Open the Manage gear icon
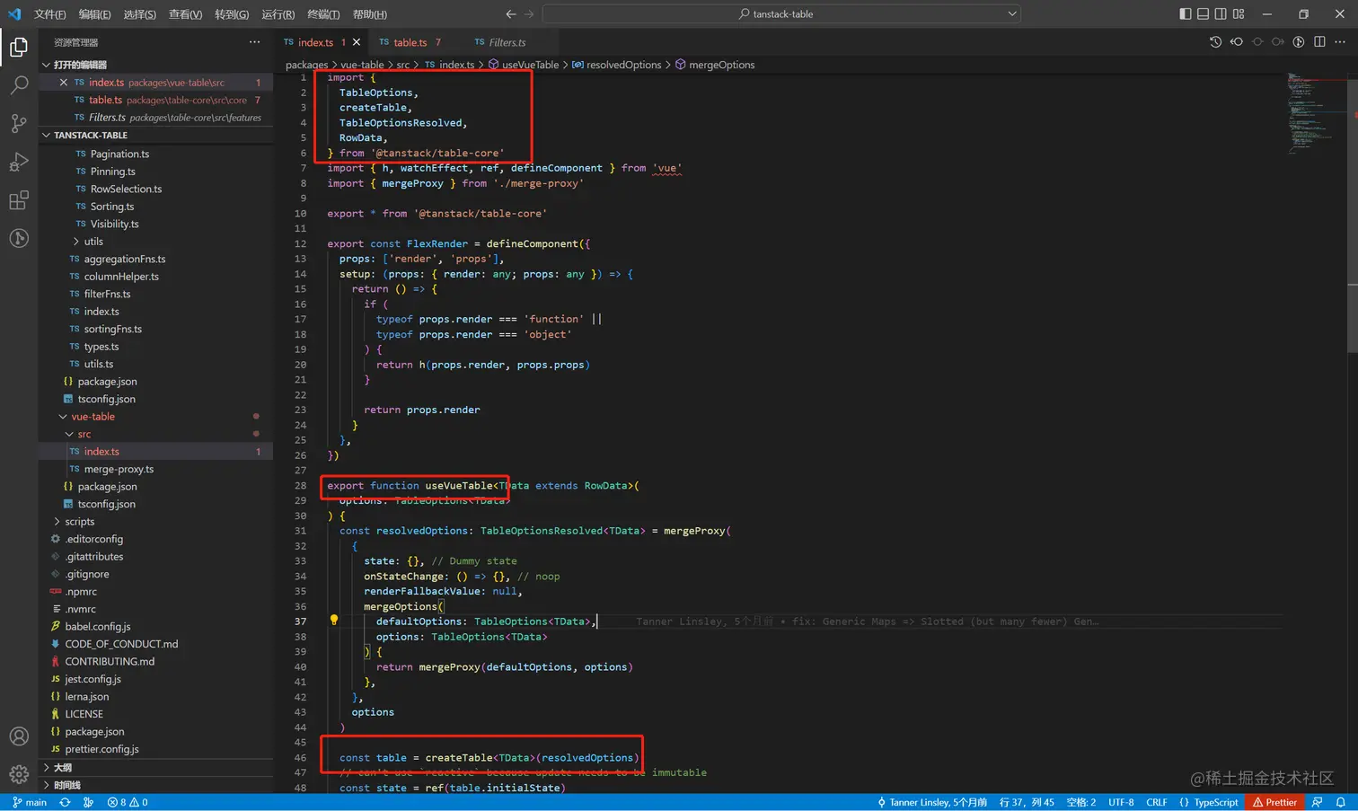Viewport: 1358px width, 811px height. [19, 774]
